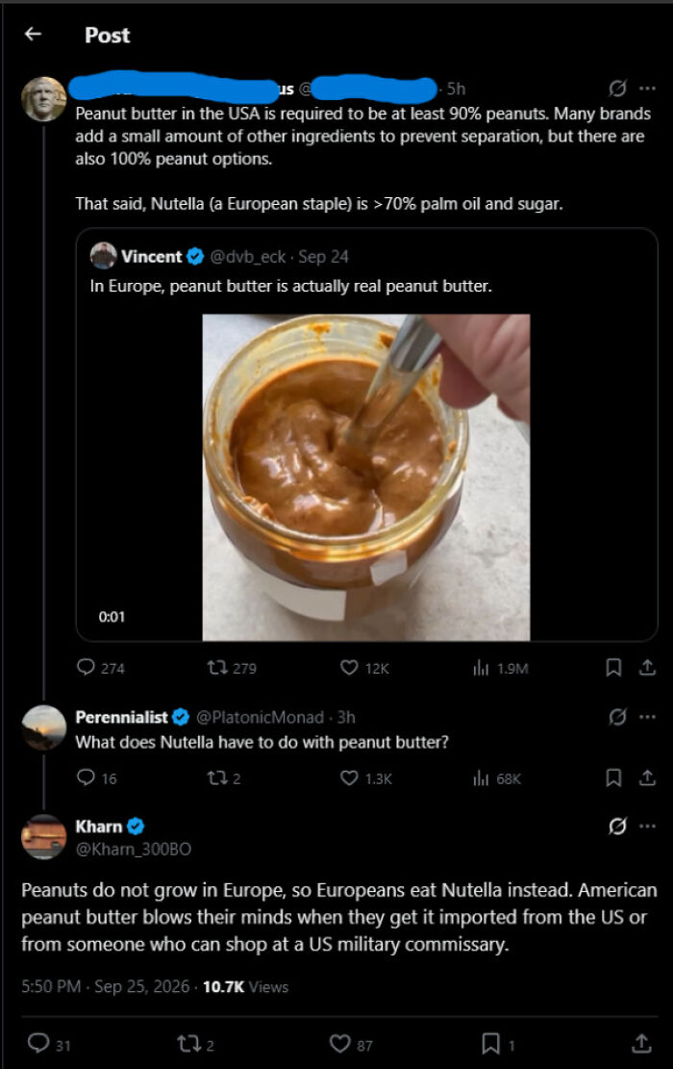Open the quoted account @dvb_eck
The height and width of the screenshot is (1069, 673).
tap(248, 256)
